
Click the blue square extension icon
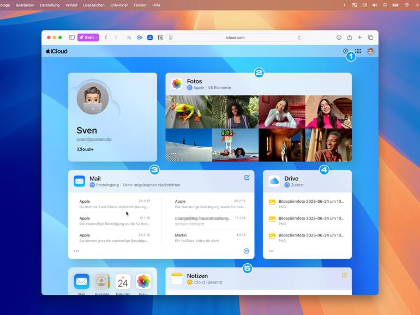tap(150, 38)
